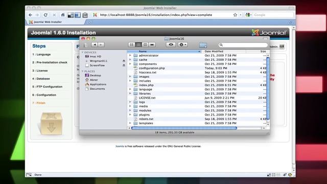
Task: Expand the libraries folder
Action: pyautogui.click(x=130, y=94)
